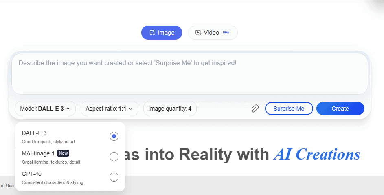Click the paperclip attachment icon
Screen dimensions: 384x195
point(255,109)
